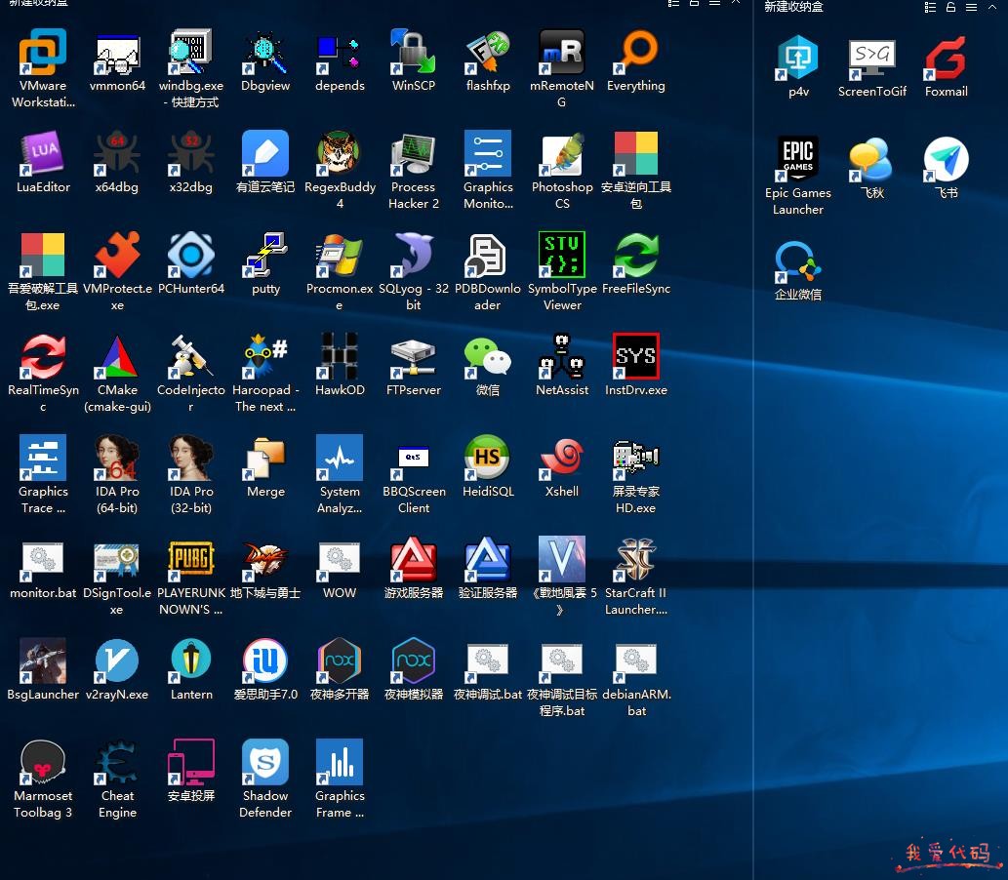
Task: Select the NetAssist icon
Action: [562, 356]
